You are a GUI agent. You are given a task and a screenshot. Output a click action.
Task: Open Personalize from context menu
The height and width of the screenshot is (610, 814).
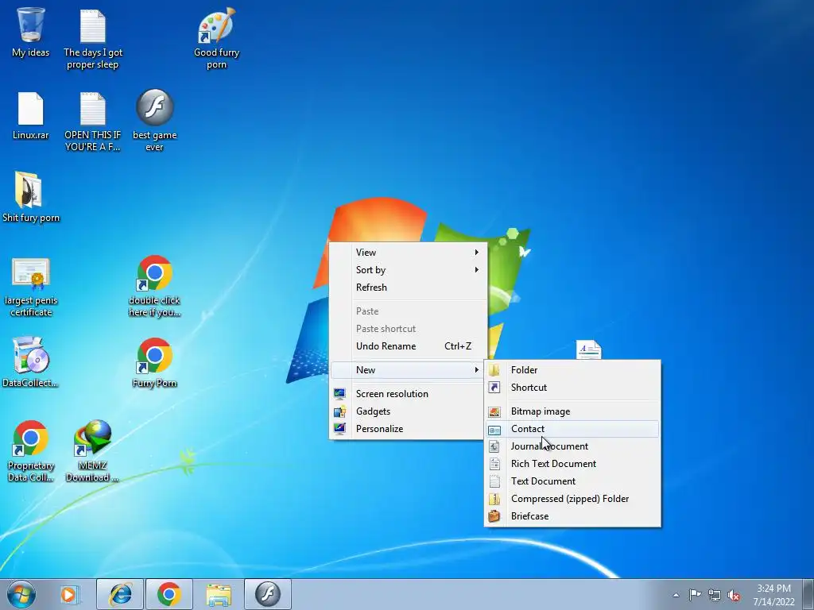tap(408, 429)
